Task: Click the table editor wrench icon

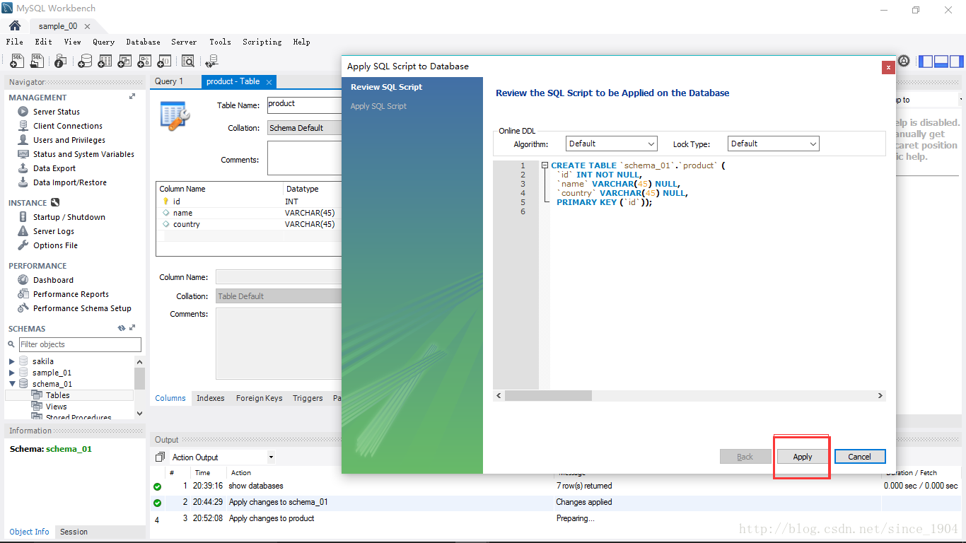Action: [175, 115]
